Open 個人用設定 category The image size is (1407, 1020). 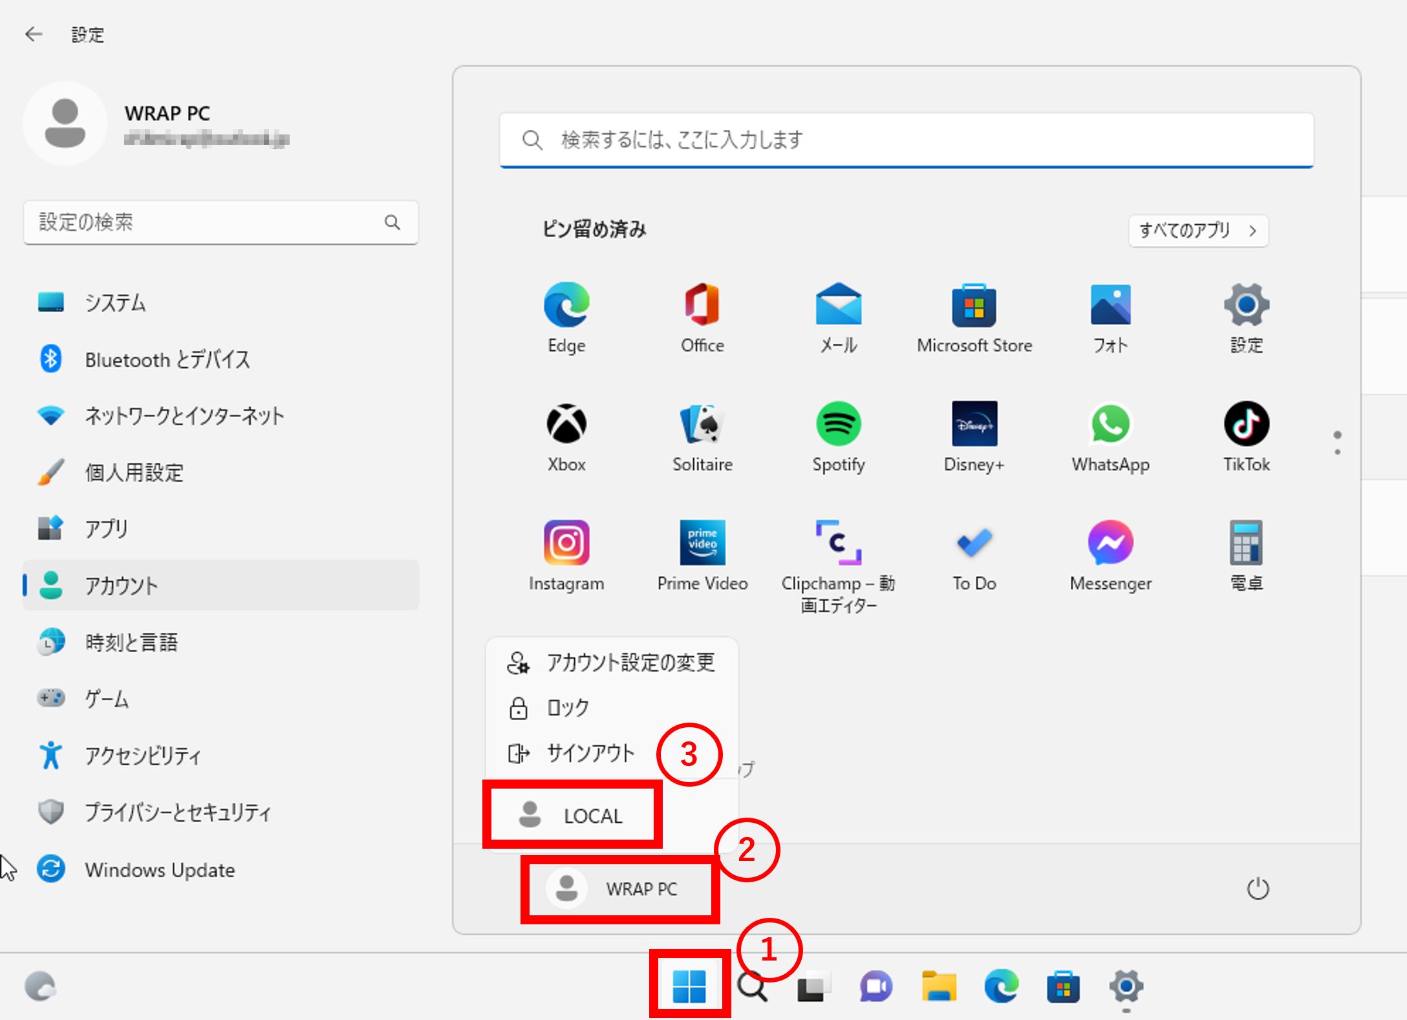tap(220, 473)
